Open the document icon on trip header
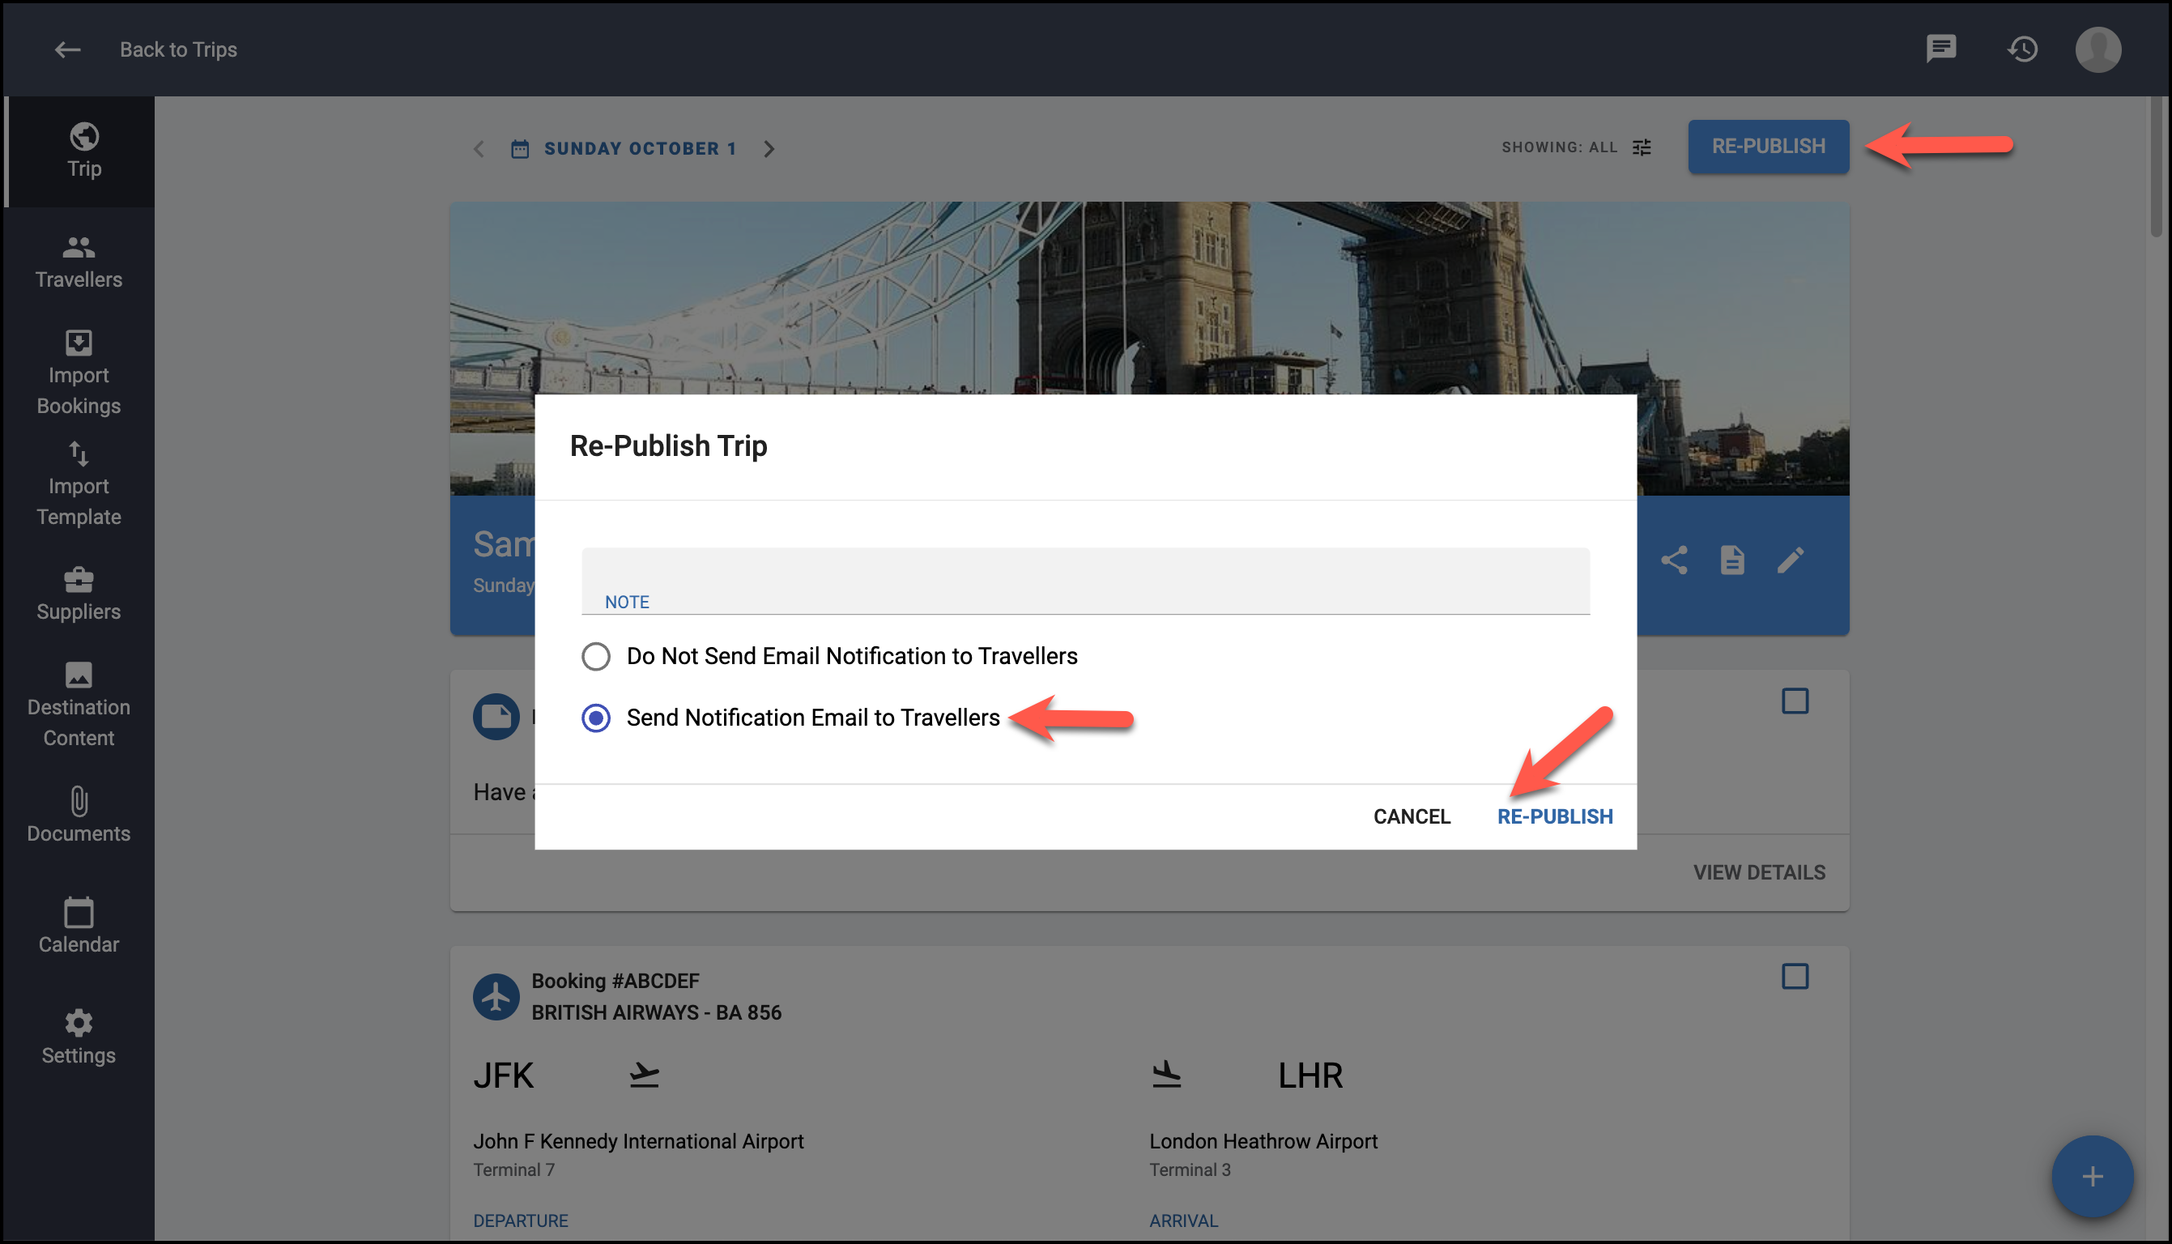 tap(1731, 560)
